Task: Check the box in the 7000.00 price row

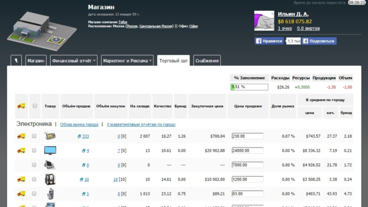Action: 34,165
